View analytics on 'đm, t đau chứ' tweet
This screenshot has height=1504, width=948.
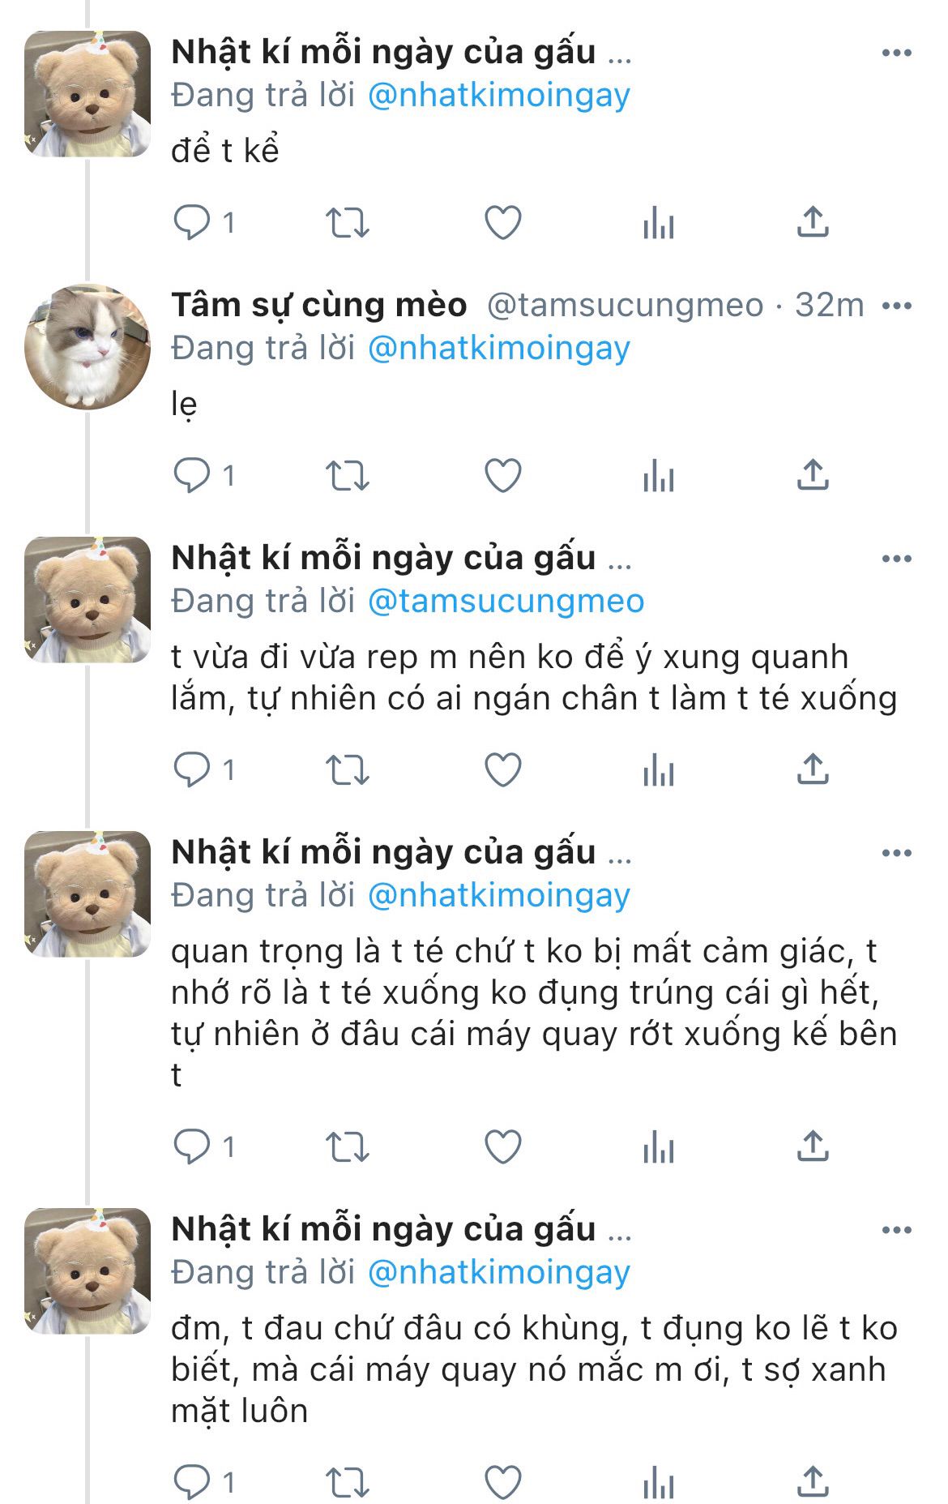658,1483
